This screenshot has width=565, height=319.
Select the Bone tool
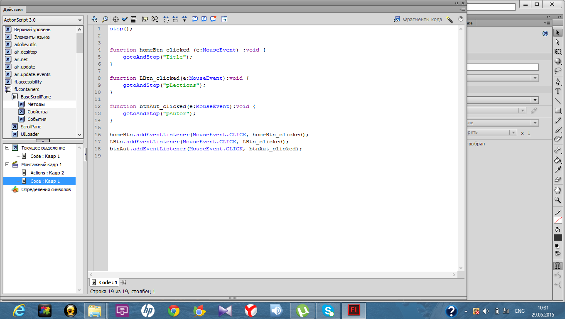tap(558, 150)
